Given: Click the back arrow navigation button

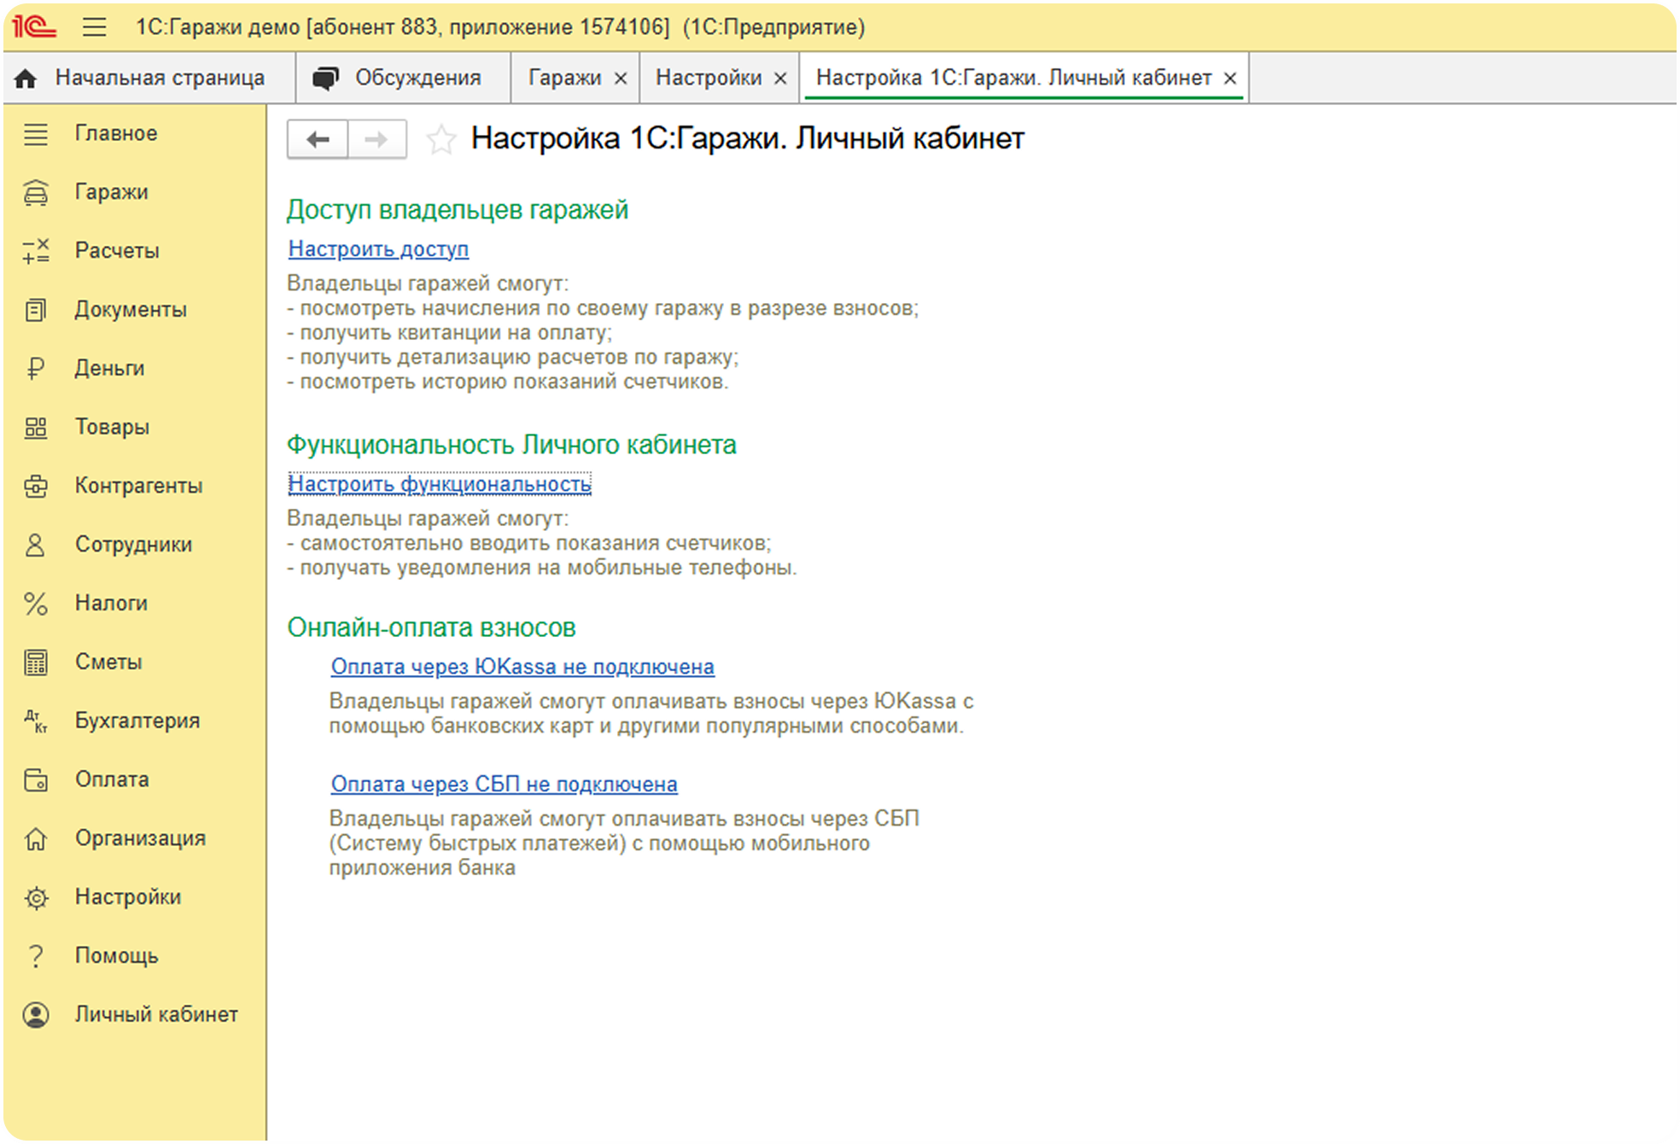Looking at the screenshot, I should tap(318, 139).
